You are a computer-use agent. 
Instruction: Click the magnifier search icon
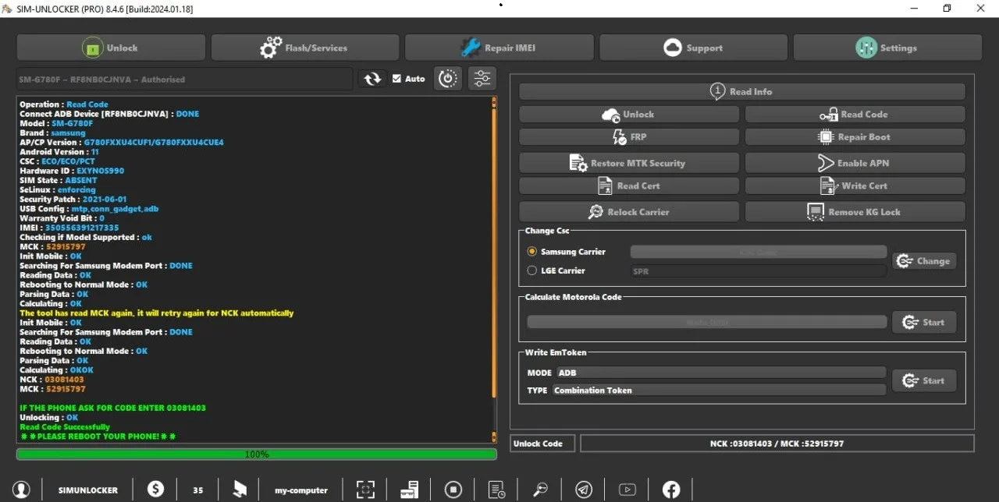tap(540, 490)
